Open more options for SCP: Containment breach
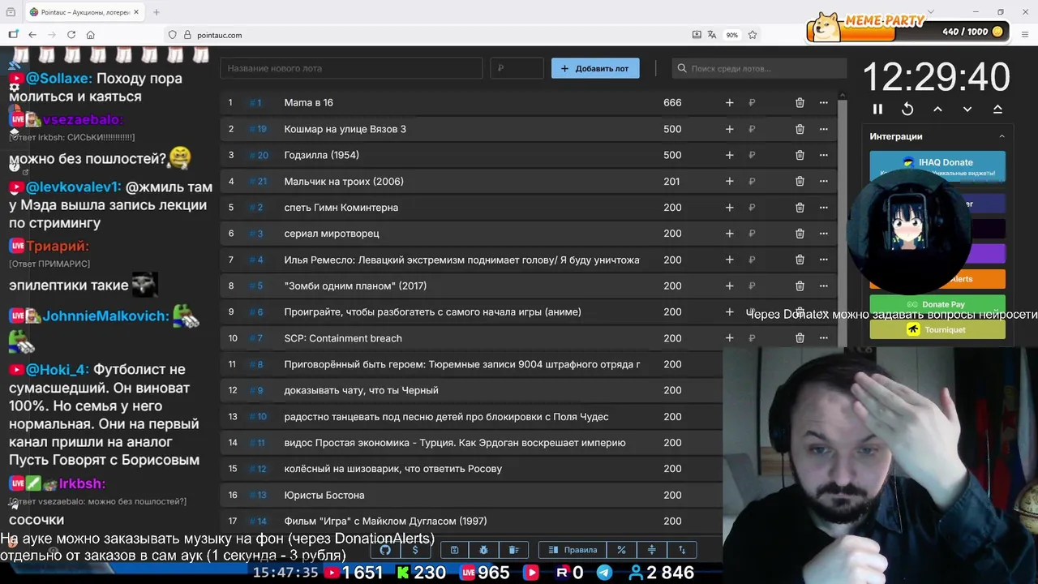1038x584 pixels. click(823, 338)
